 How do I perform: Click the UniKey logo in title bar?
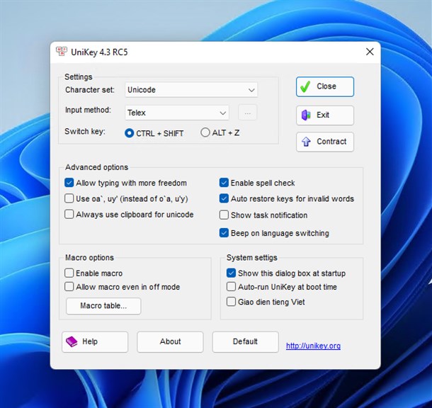click(x=61, y=52)
